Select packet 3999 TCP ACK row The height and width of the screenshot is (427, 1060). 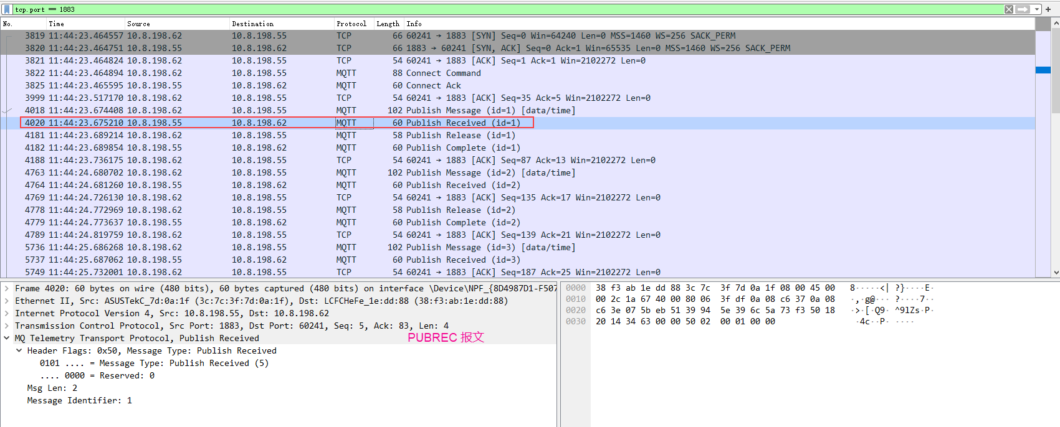click(517, 98)
